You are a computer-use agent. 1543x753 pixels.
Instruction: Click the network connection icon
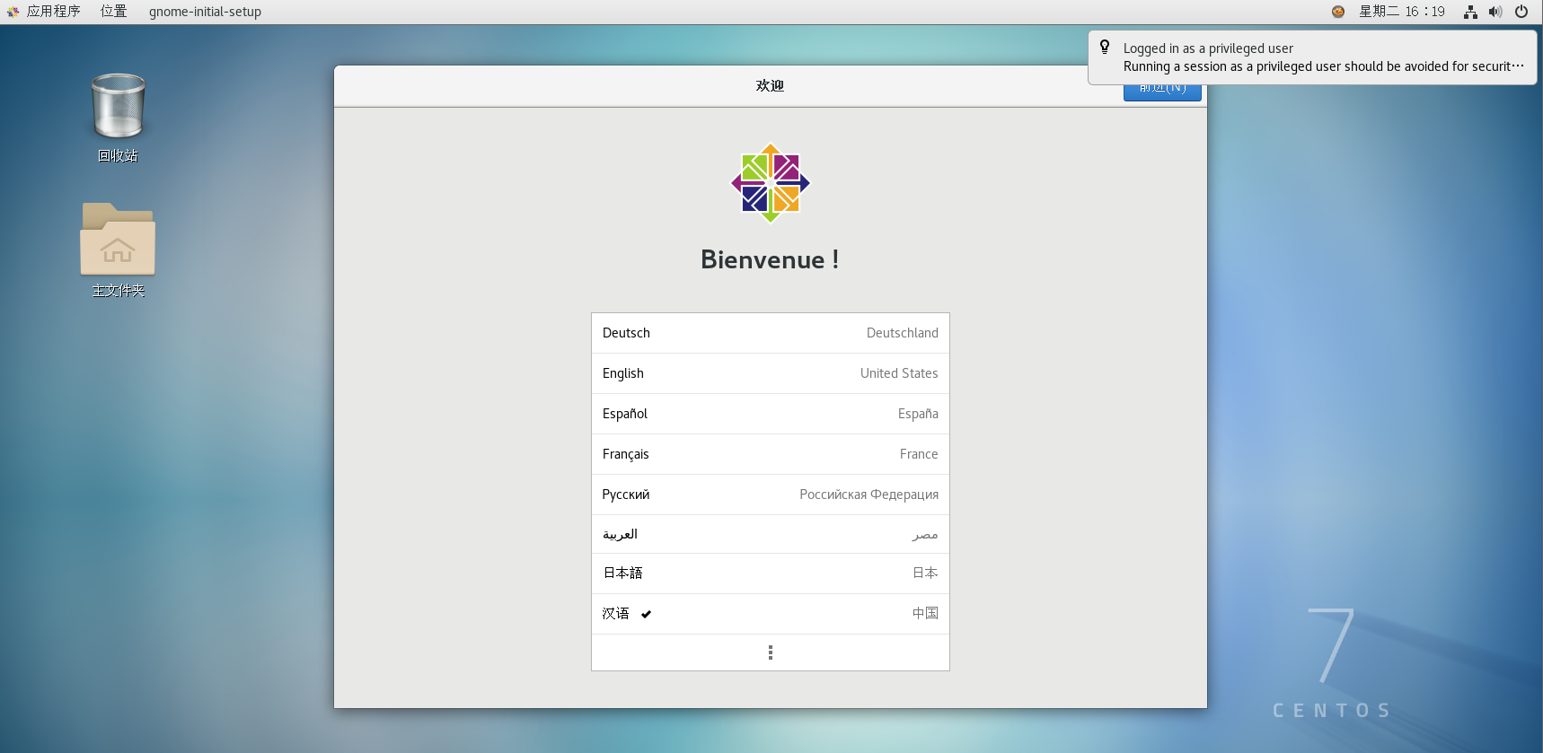pos(1470,12)
